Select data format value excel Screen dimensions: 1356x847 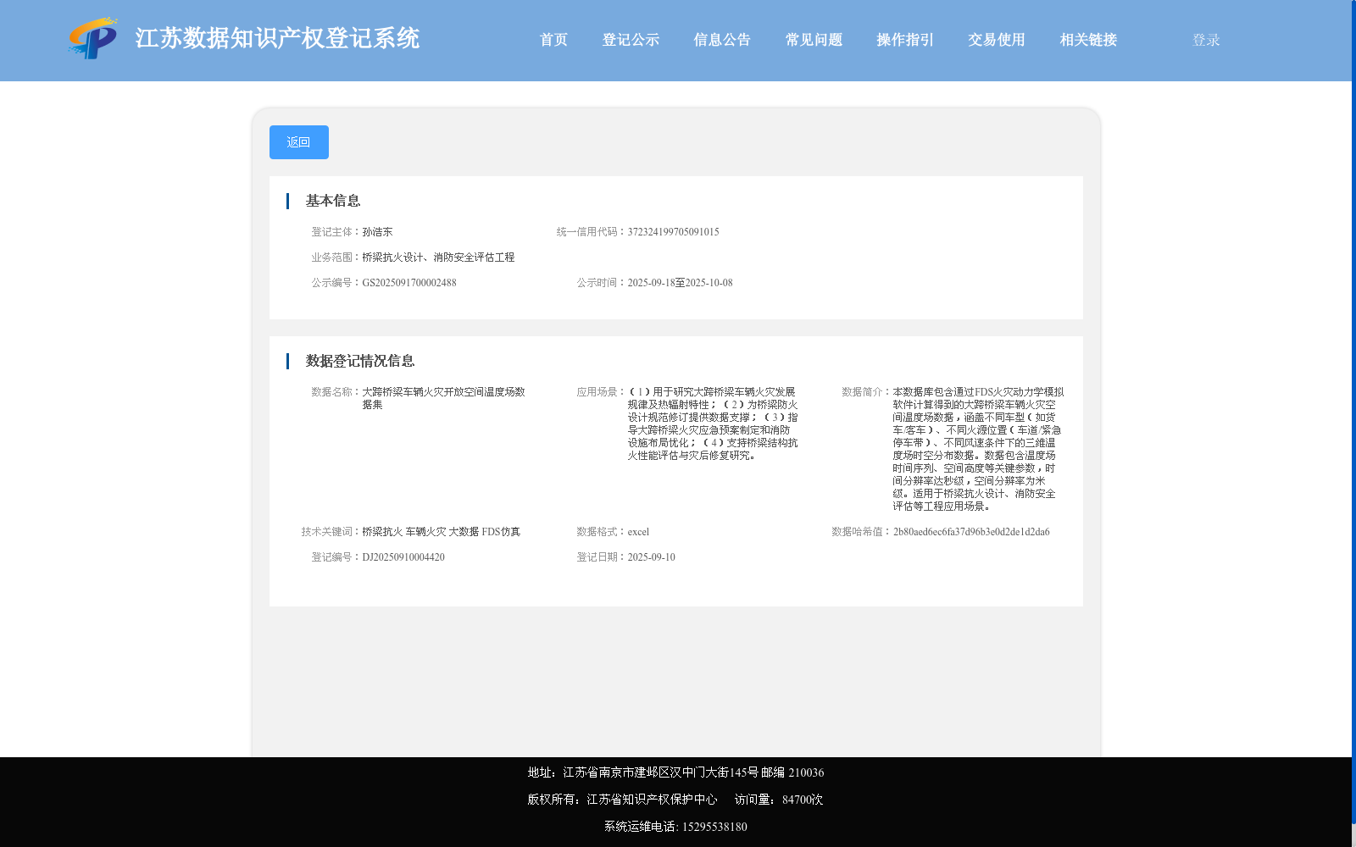click(638, 532)
